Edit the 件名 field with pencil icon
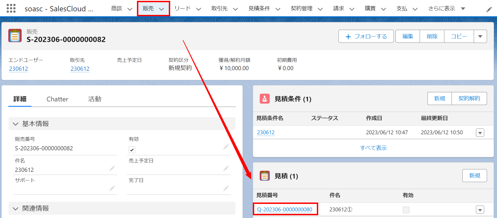This screenshot has width=497, height=218. pos(112,168)
